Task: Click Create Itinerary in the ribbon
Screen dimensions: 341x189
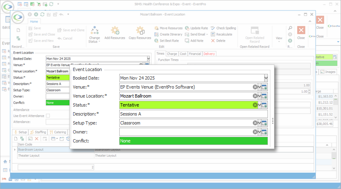Action: pos(168,34)
